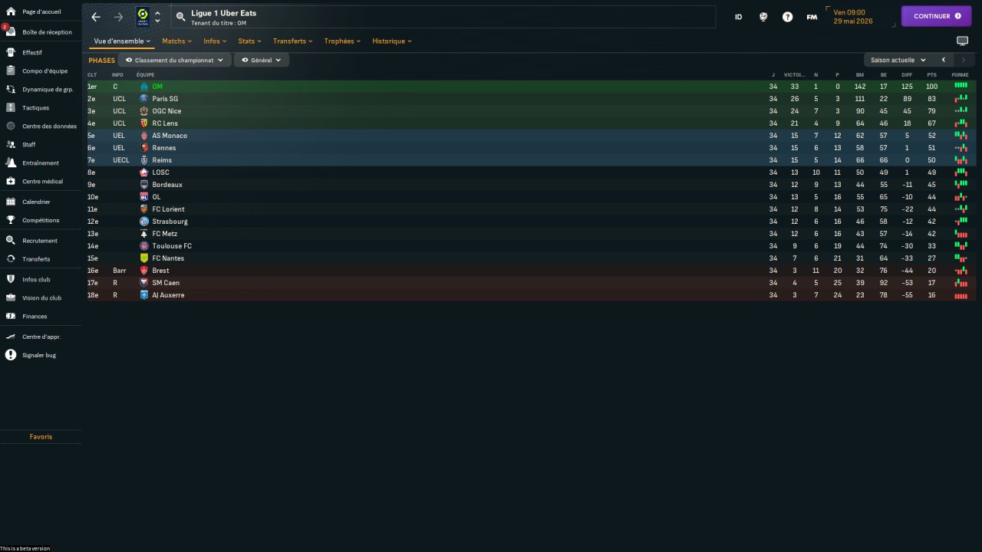The height and width of the screenshot is (552, 982).
Task: Open the Entraînement cone icon
Action: [x=11, y=163]
